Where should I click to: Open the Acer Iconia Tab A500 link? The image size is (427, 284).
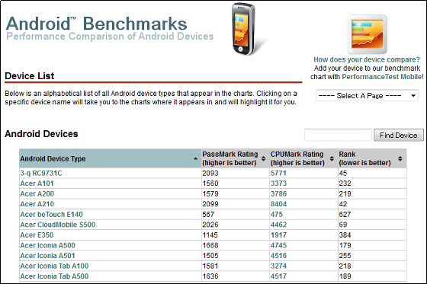[54, 276]
